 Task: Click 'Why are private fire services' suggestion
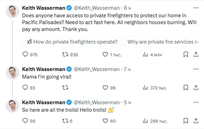[163, 42]
